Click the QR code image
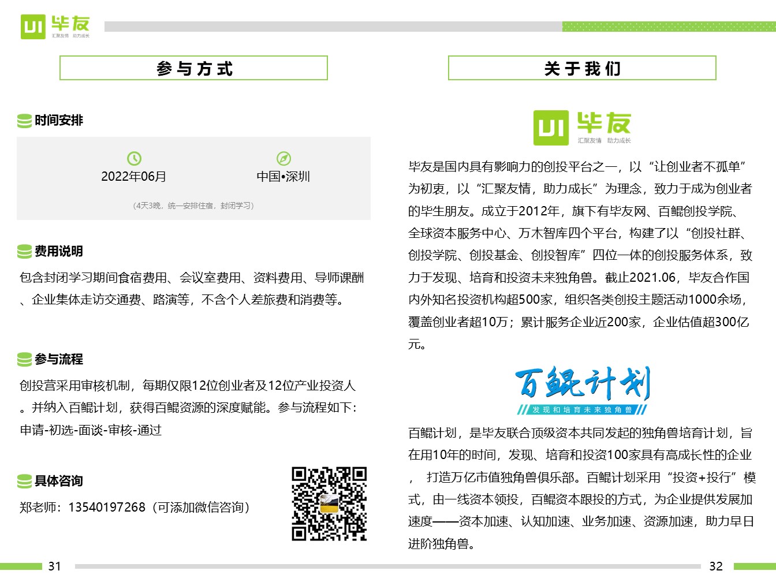Screen dimensions: 776x582 [329, 503]
